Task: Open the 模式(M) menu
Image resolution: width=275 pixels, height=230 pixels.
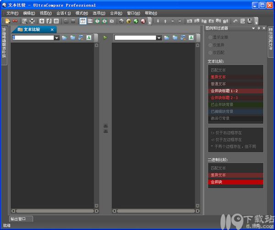Action: click(82, 13)
